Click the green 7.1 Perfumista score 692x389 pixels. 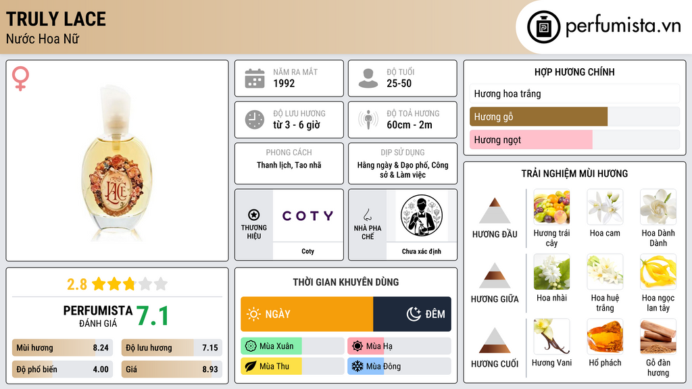(152, 316)
